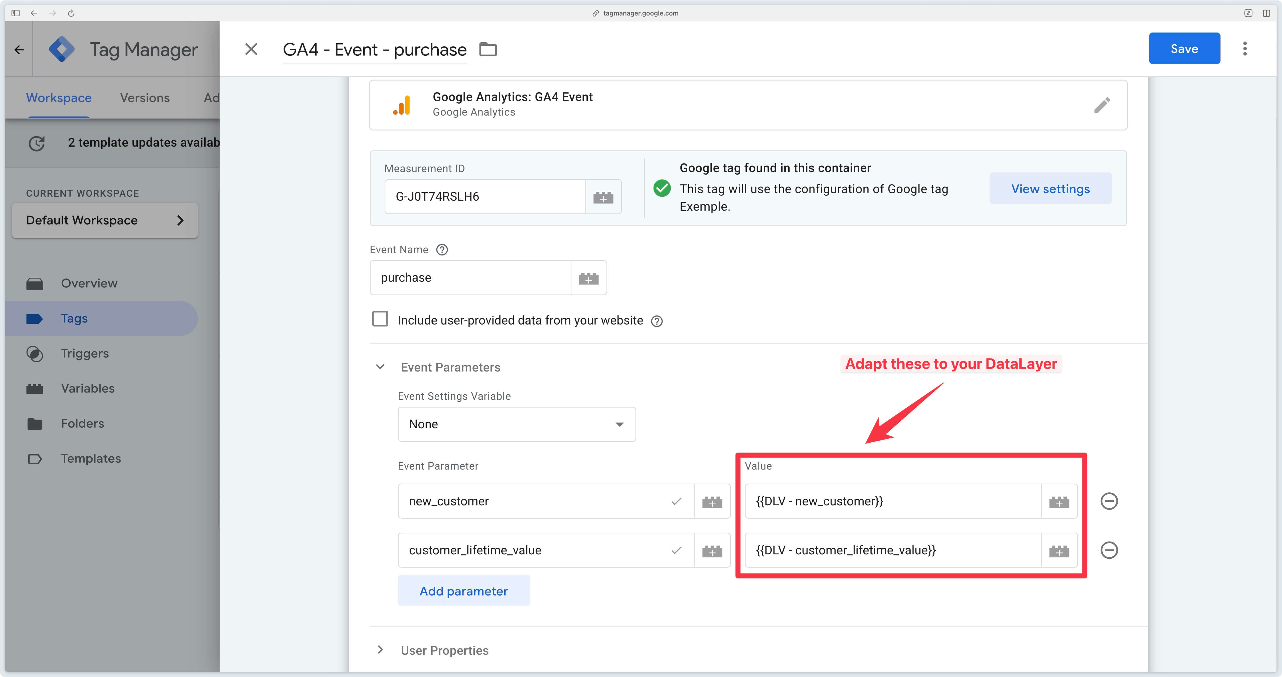Click the Tag Manager logo
The image size is (1282, 677).
click(62, 49)
